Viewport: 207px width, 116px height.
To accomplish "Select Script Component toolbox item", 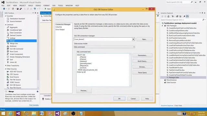I will (16, 54).
